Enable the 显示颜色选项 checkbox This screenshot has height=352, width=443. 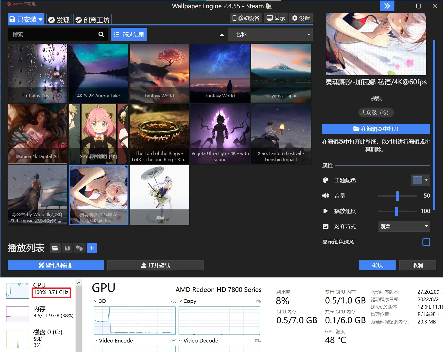(426, 242)
